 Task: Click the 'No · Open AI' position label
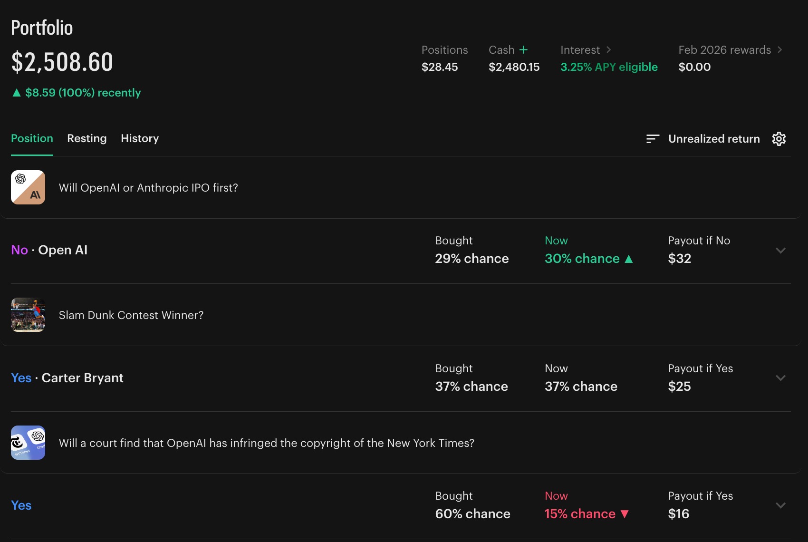click(49, 250)
